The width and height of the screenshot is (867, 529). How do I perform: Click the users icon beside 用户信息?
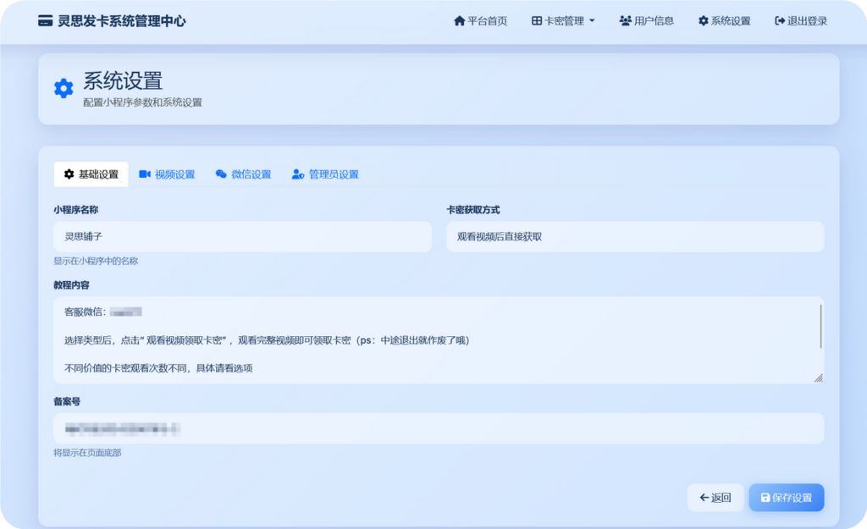(625, 21)
